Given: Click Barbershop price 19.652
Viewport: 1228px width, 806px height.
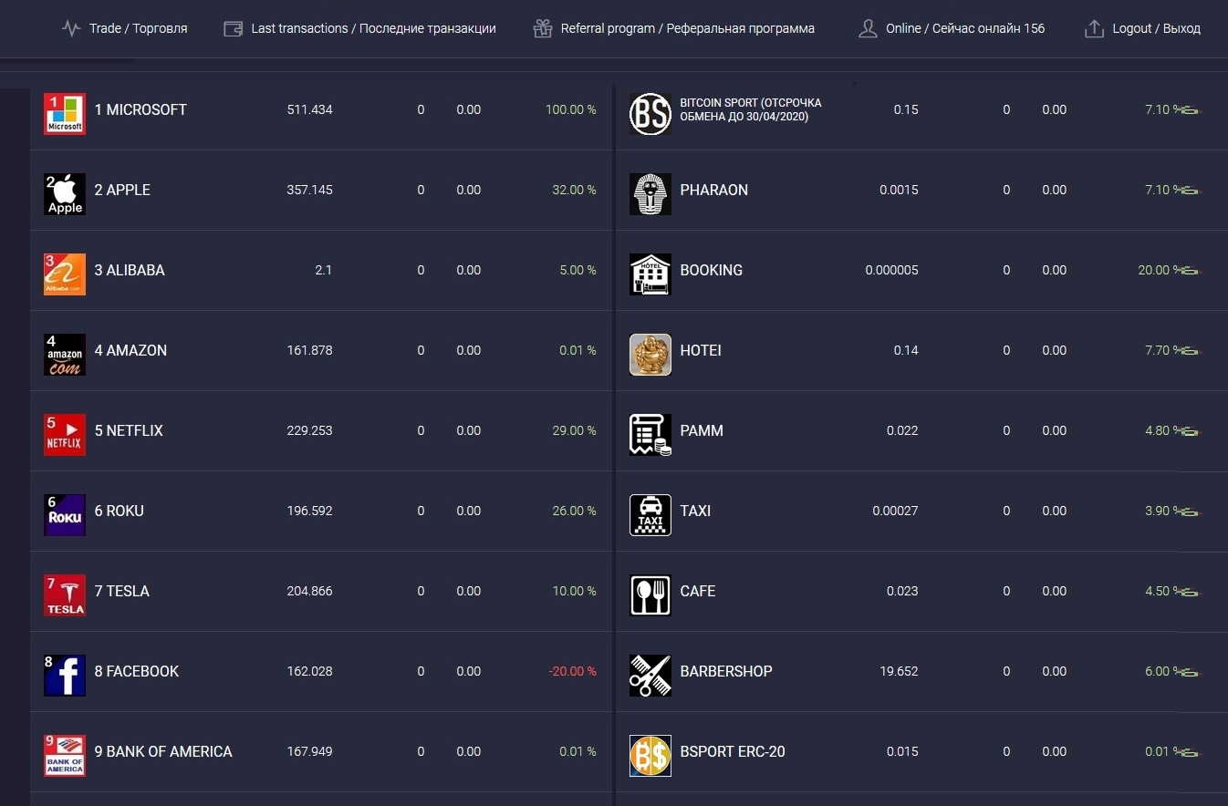Looking at the screenshot, I should coord(899,671).
